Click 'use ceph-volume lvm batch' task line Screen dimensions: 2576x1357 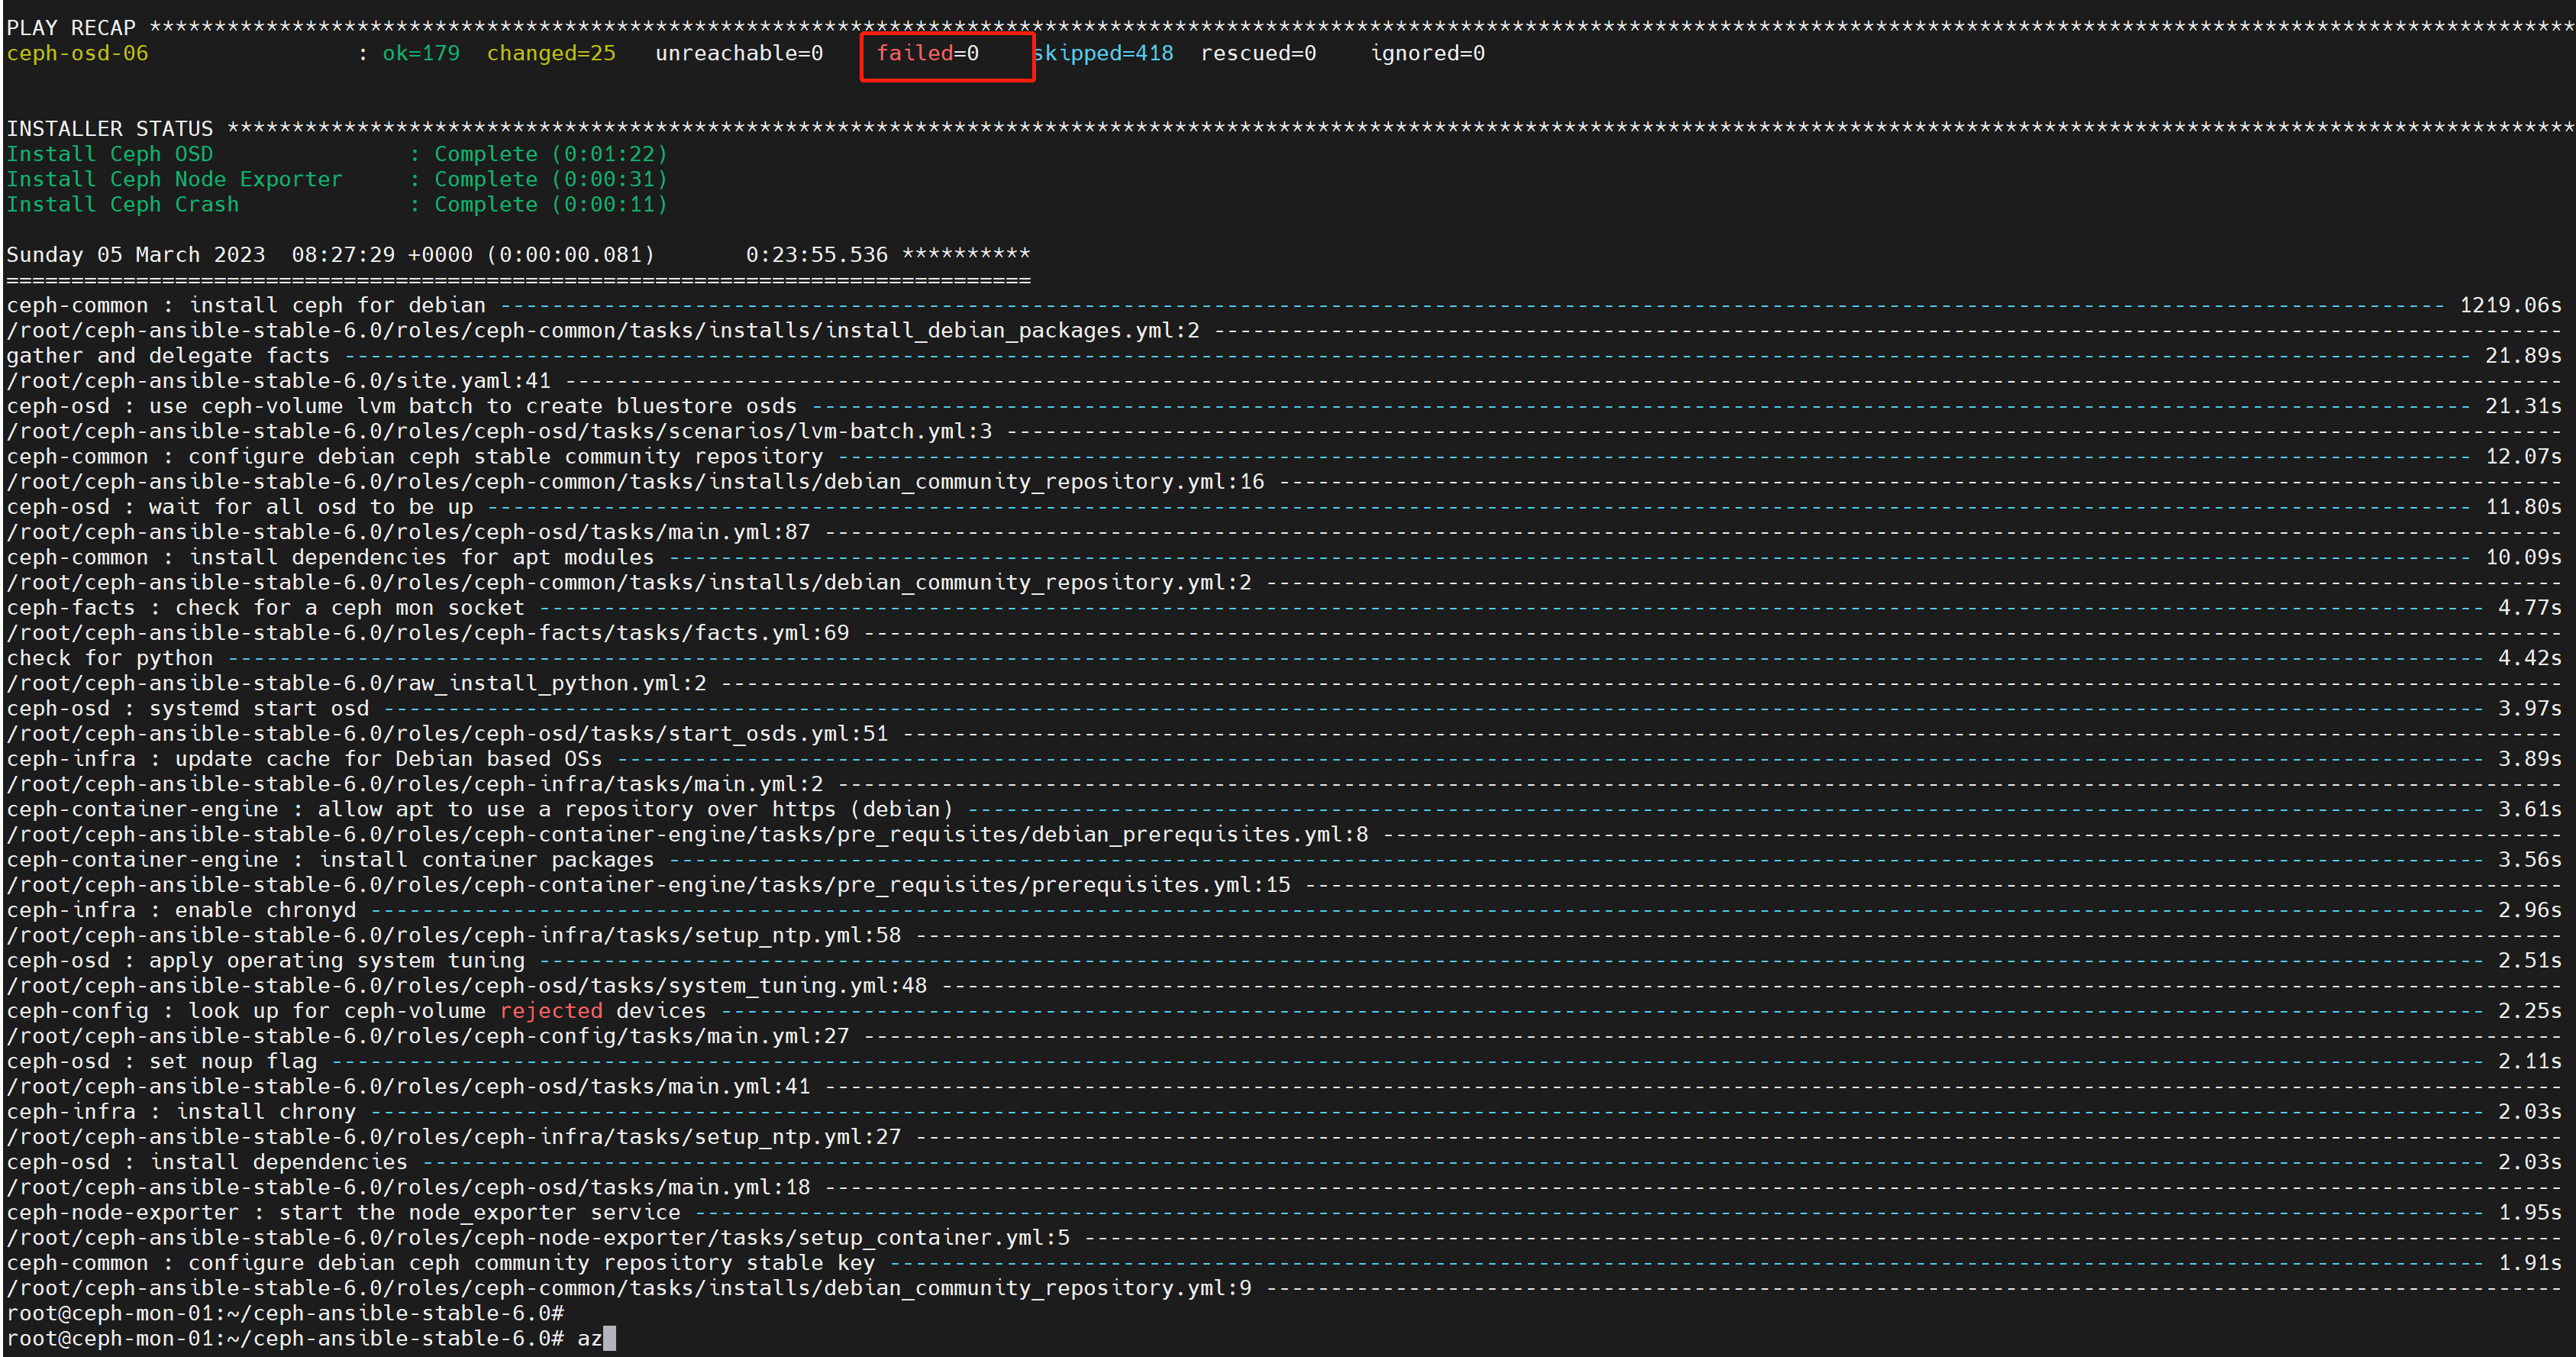click(x=402, y=406)
